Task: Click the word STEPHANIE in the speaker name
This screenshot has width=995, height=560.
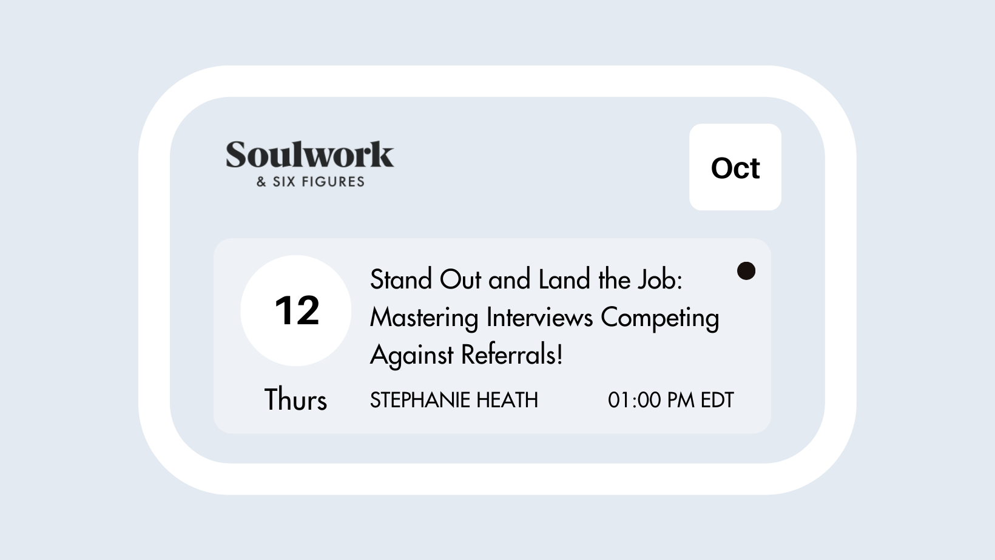Action: click(x=420, y=400)
